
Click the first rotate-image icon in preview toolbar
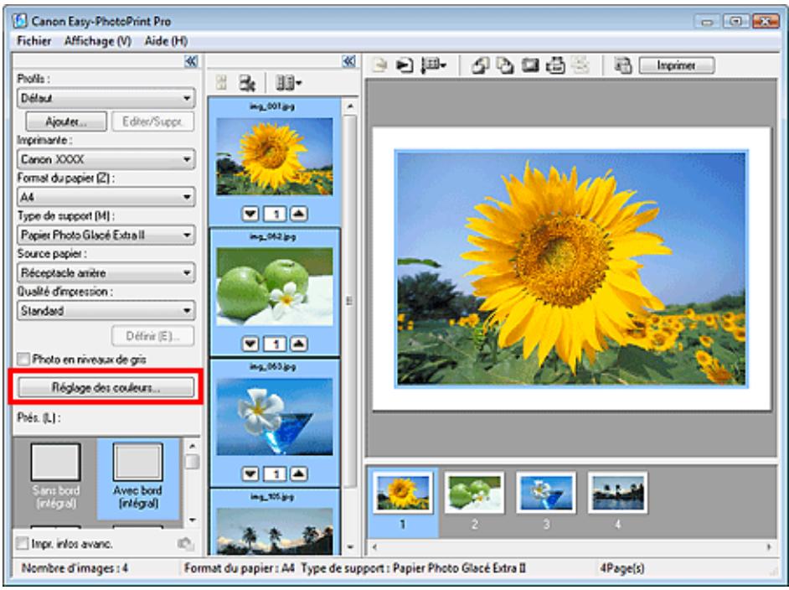click(481, 65)
